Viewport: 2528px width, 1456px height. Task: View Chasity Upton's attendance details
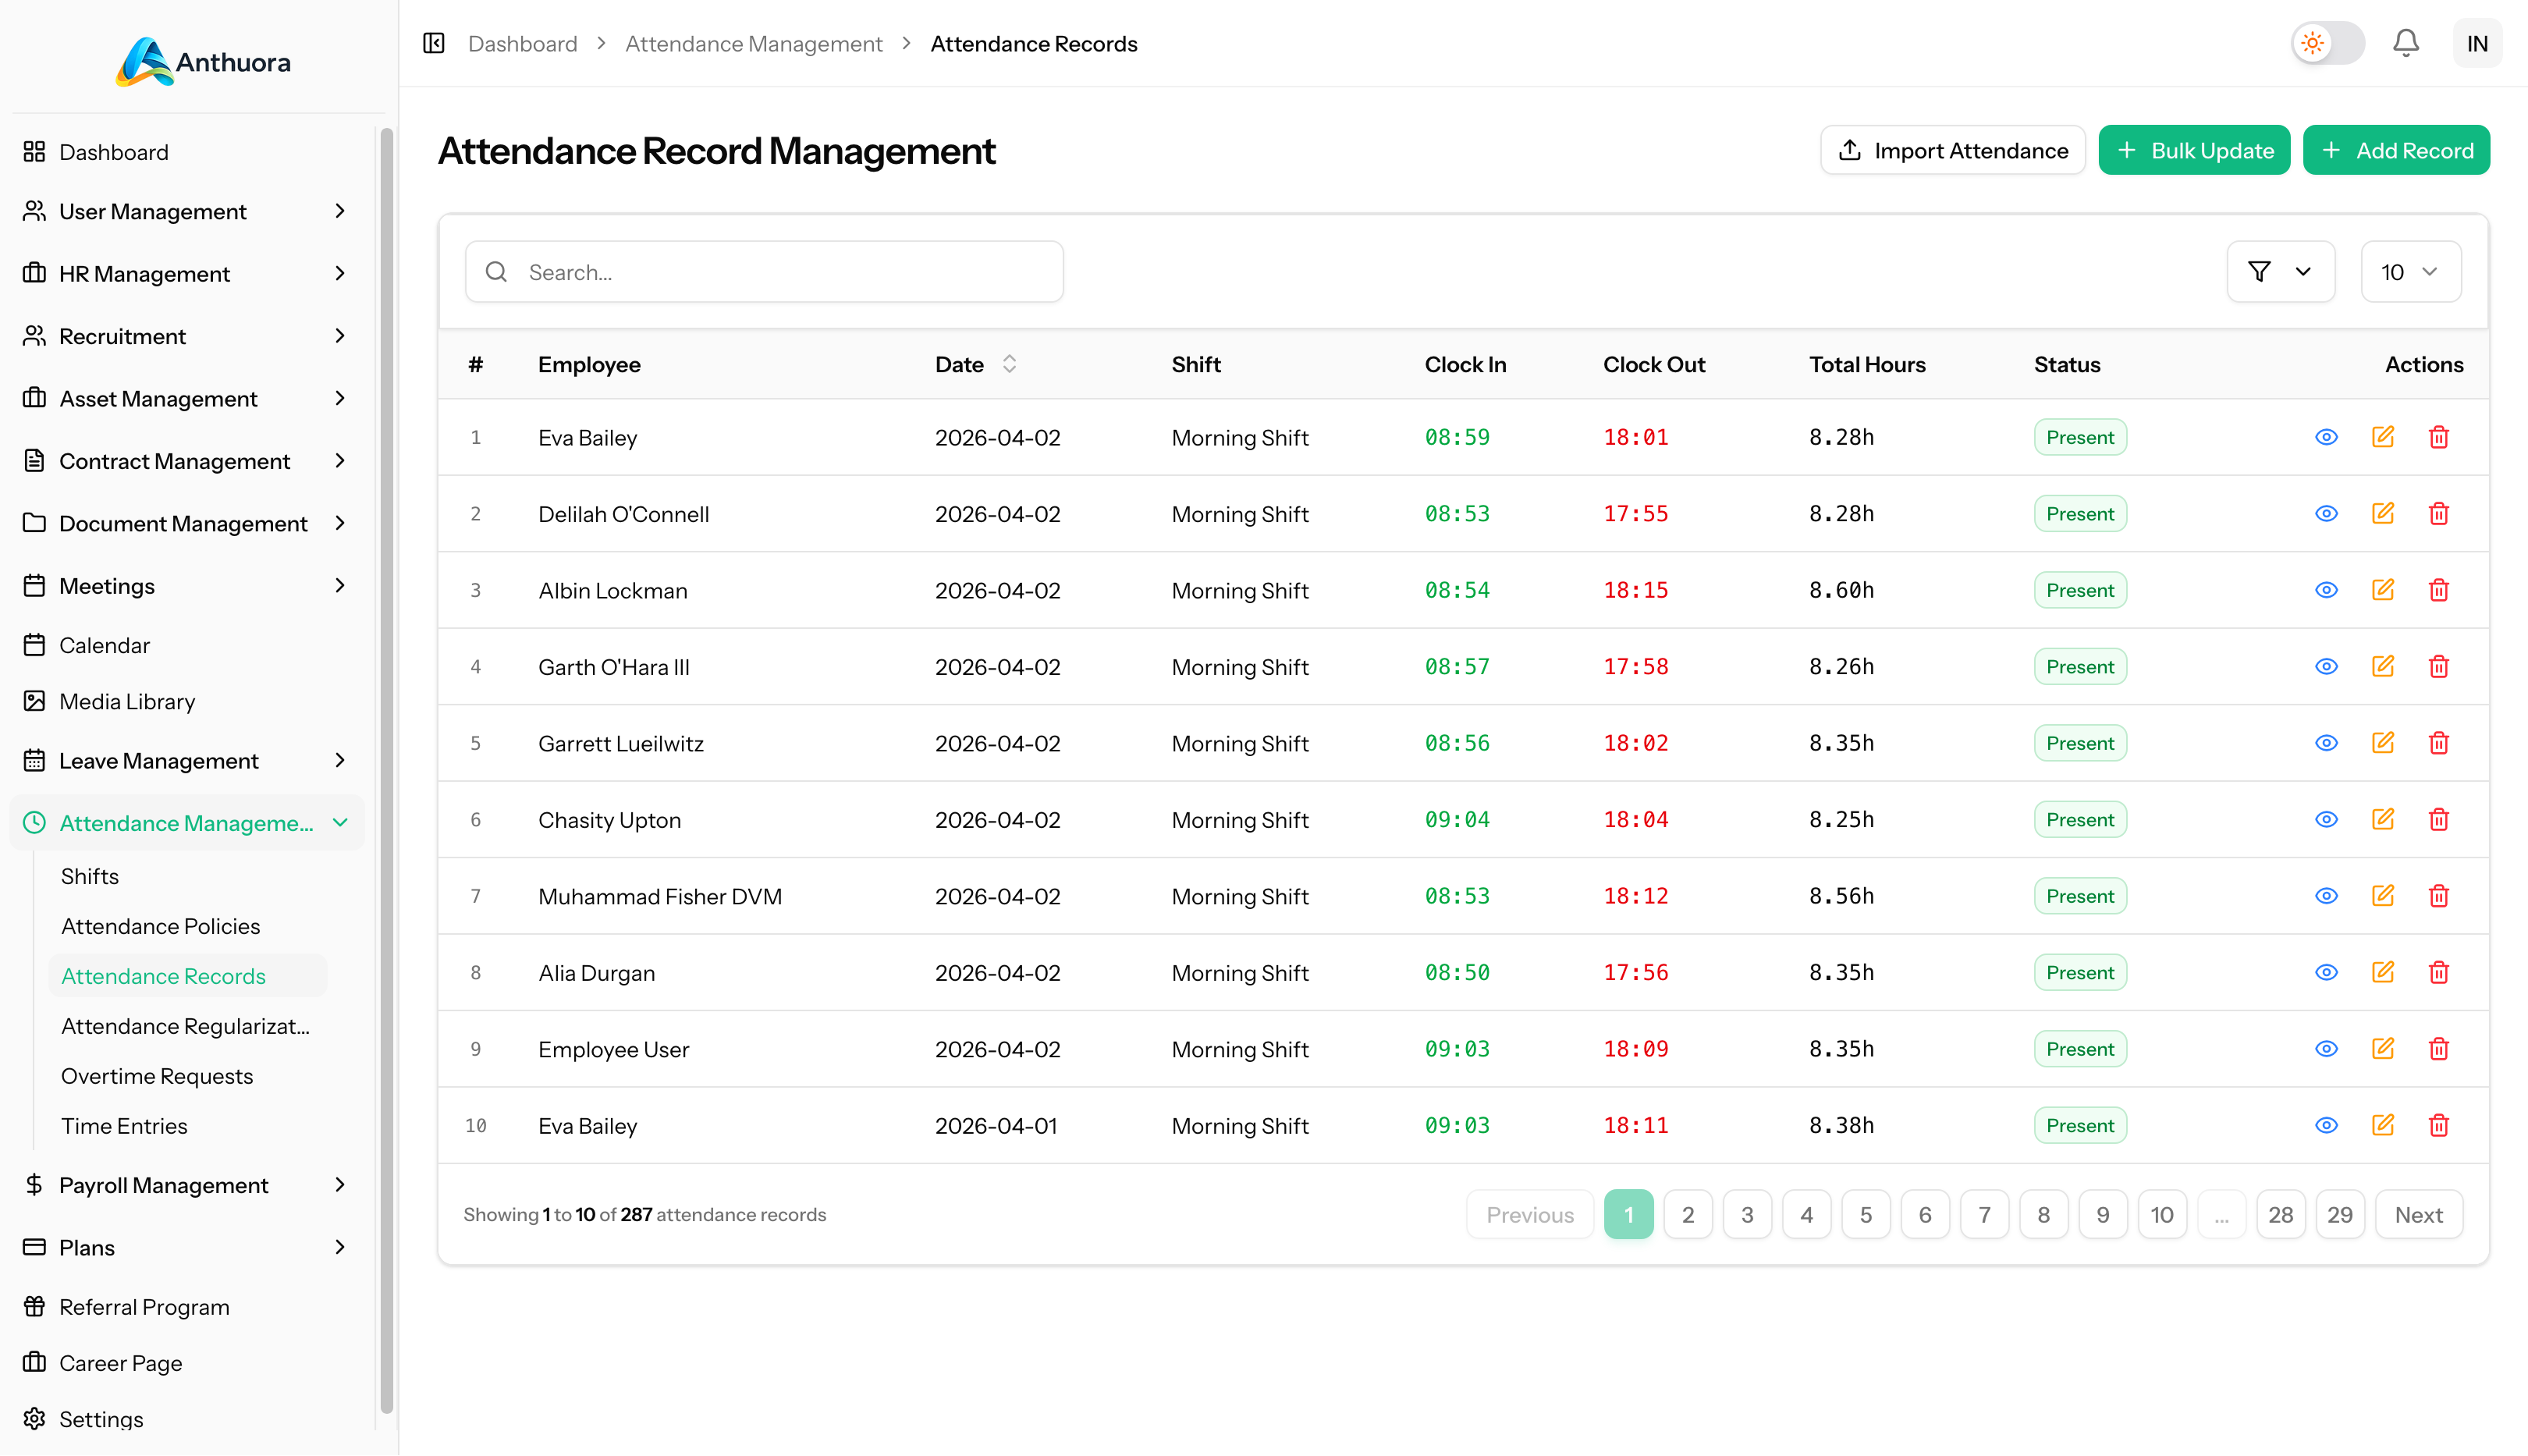2326,819
